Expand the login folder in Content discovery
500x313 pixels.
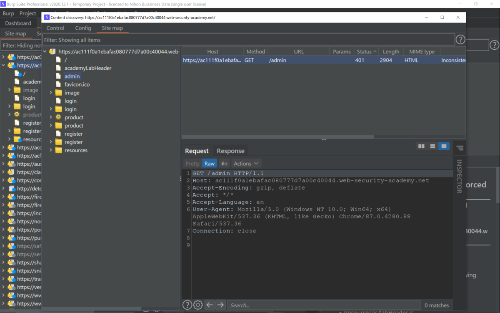pyautogui.click(x=51, y=109)
